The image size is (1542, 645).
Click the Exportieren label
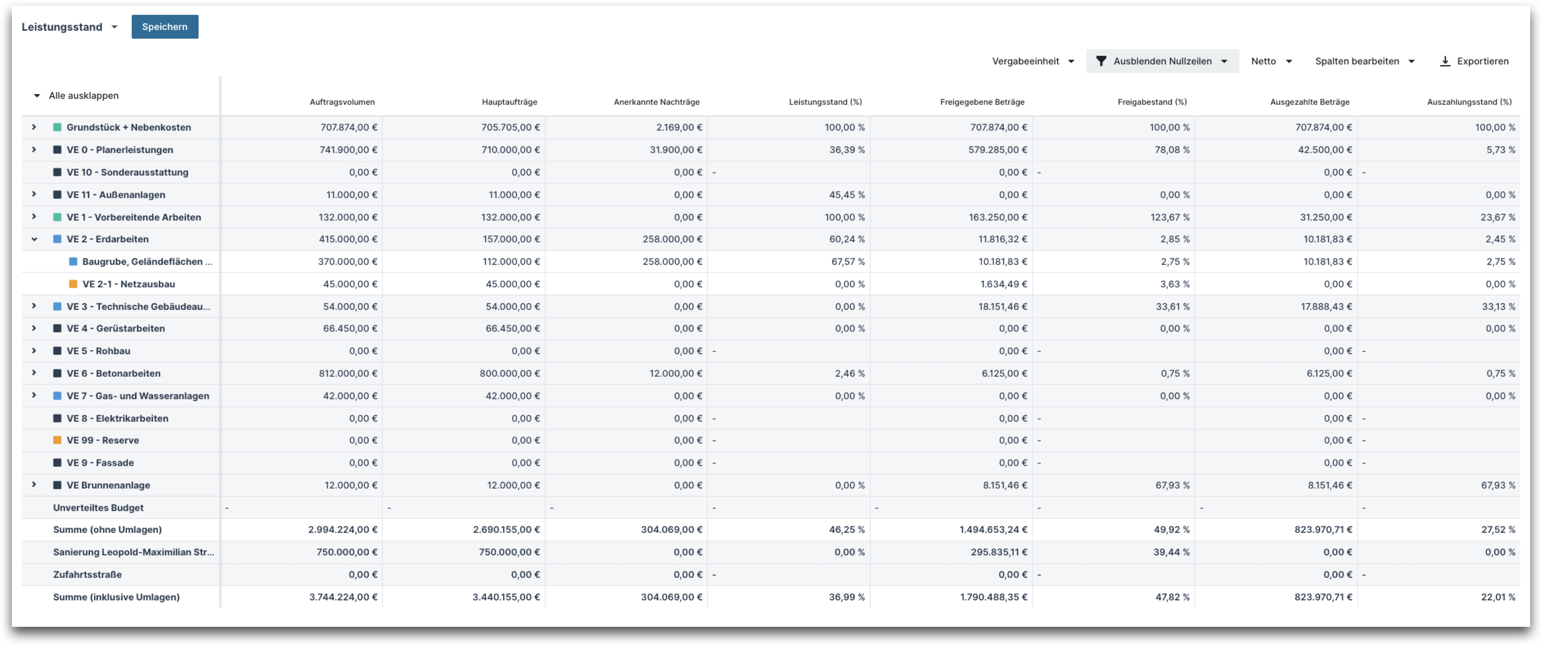coord(1482,61)
